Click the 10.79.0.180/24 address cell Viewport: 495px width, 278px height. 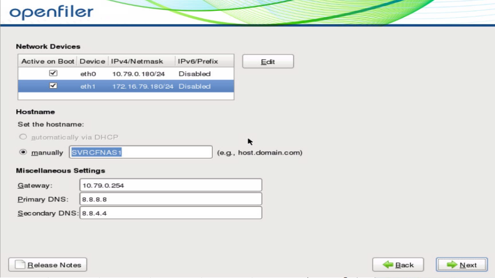coord(139,74)
